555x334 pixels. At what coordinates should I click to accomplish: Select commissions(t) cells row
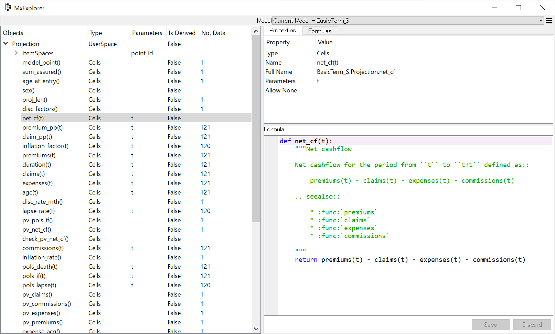tap(126, 248)
